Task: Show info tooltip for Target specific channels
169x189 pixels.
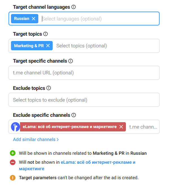Action: (71, 61)
